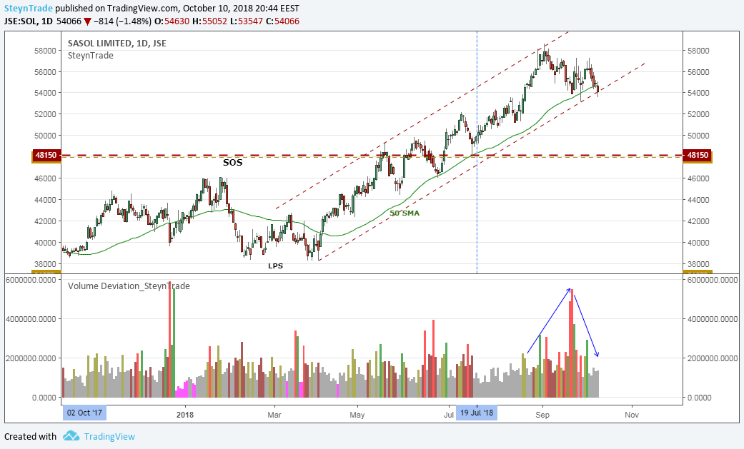Viewport: 744px width, 449px height.
Task: Click the TradingView logo icon at bottom
Action: (x=71, y=435)
